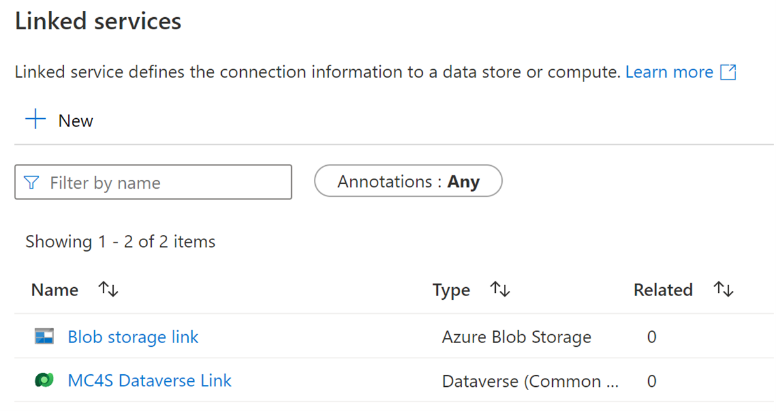The width and height of the screenshot is (776, 411).
Task: Sort by Related using the arrows icon
Action: click(x=723, y=290)
